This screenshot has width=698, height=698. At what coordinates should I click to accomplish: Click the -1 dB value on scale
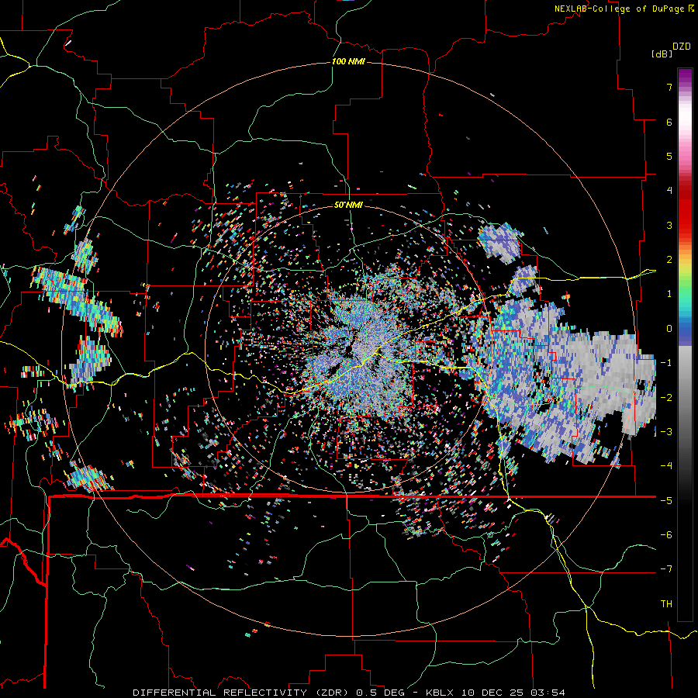[x=666, y=363]
